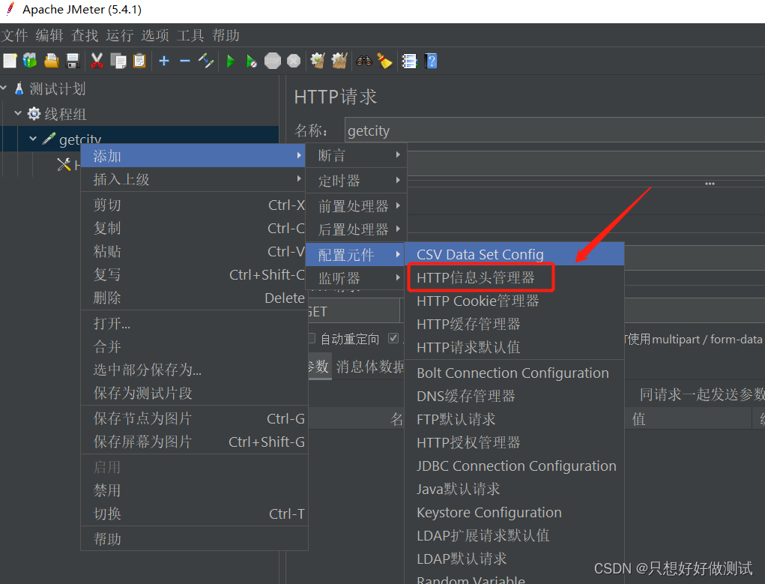Create a new test plan via New icon

click(x=10, y=61)
